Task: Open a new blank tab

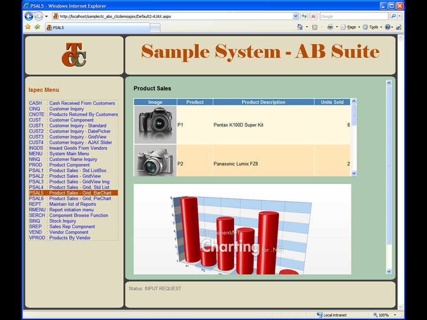Action: 155,28
